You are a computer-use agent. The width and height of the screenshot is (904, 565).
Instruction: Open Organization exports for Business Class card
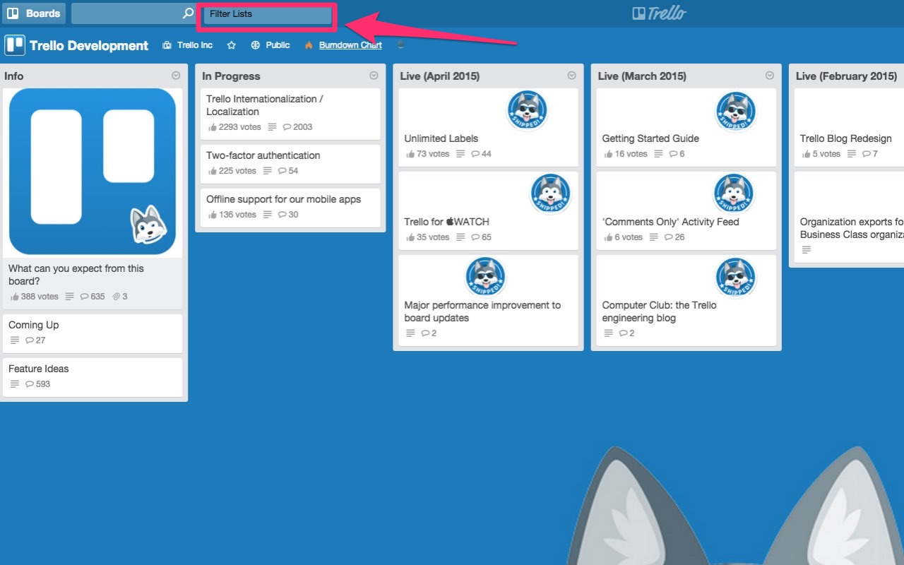point(849,218)
